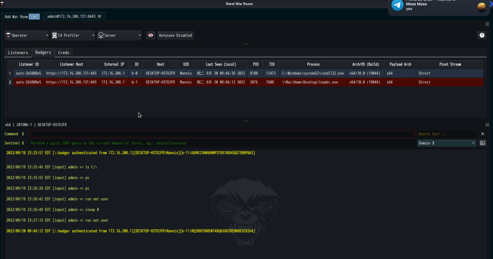Close the search text box
Image resolution: width=493 pixels, height=259 pixels.
[483, 134]
